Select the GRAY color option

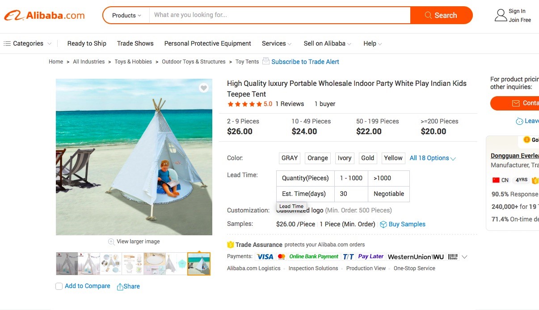(x=290, y=158)
